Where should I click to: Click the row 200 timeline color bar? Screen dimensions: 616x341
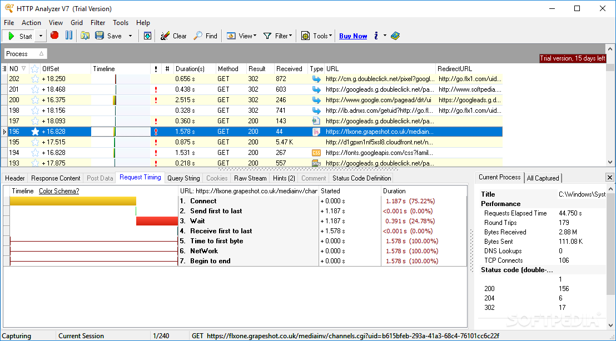(x=115, y=100)
